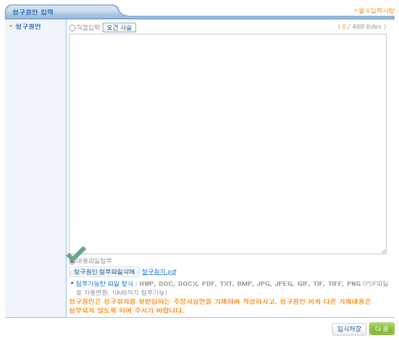Click the 청구원인 입력 tab header
Image resolution: width=399 pixels, height=340 pixels.
pos(33,12)
